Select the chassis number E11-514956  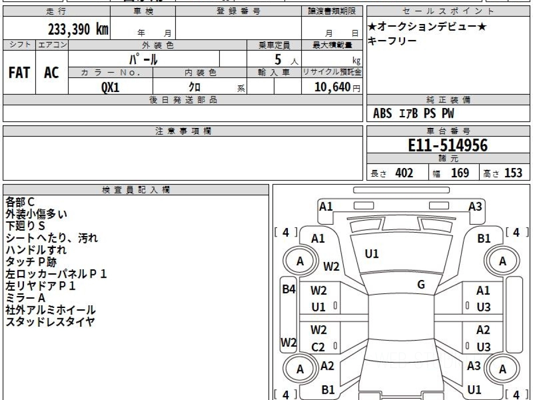click(x=448, y=145)
